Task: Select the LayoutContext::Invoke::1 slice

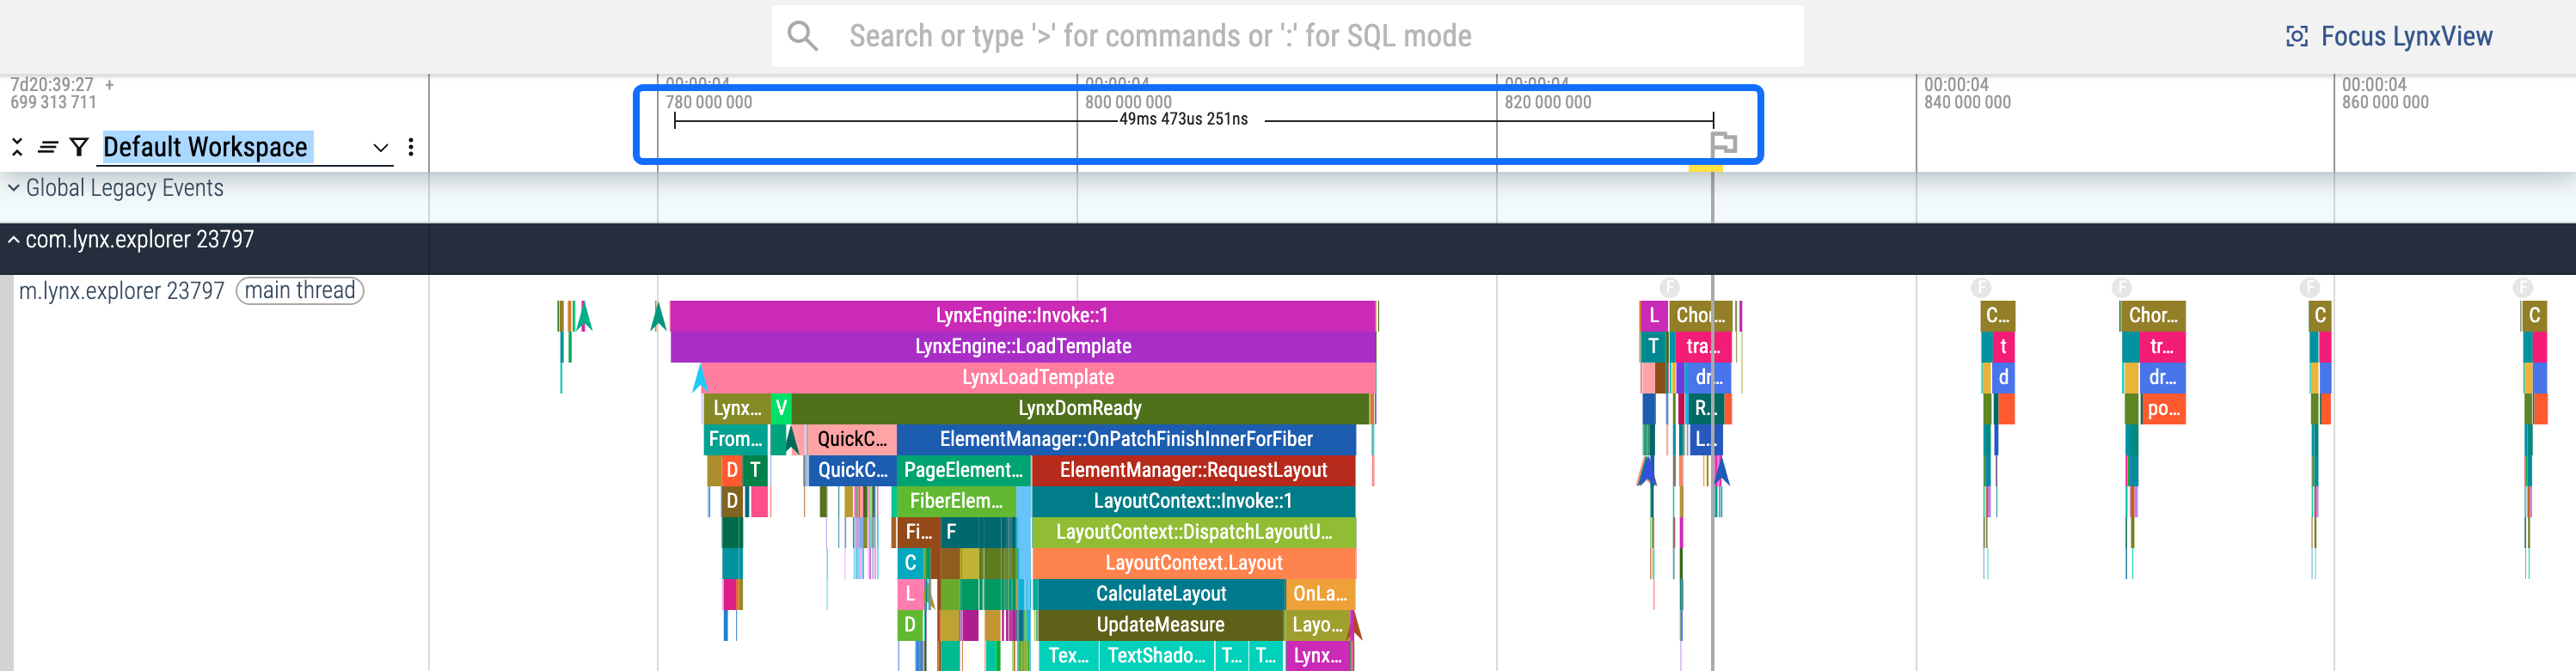Action: click(1193, 501)
